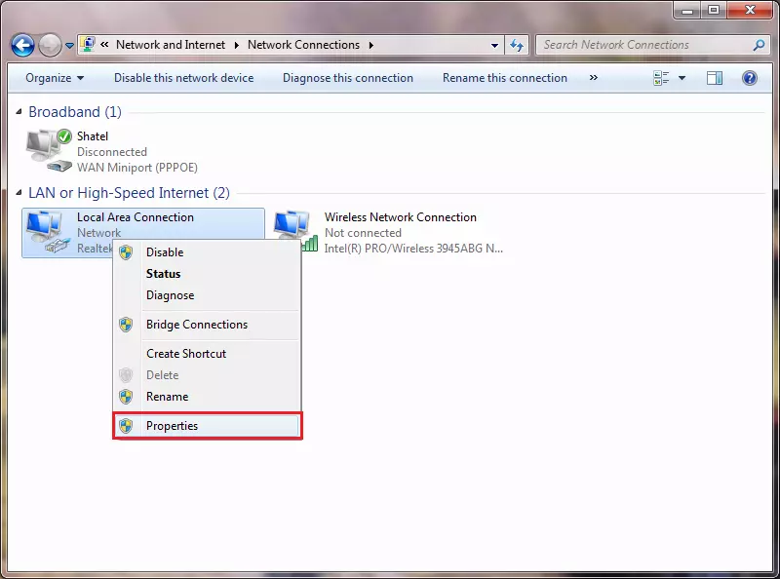
Task: Refresh the Network Connections view
Action: [517, 45]
